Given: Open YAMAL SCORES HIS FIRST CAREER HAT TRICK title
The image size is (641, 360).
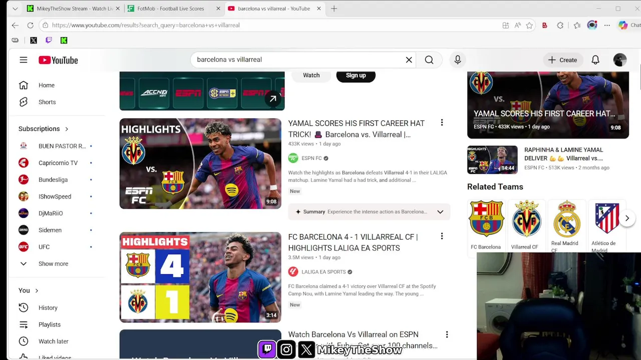Looking at the screenshot, I should [x=357, y=129].
